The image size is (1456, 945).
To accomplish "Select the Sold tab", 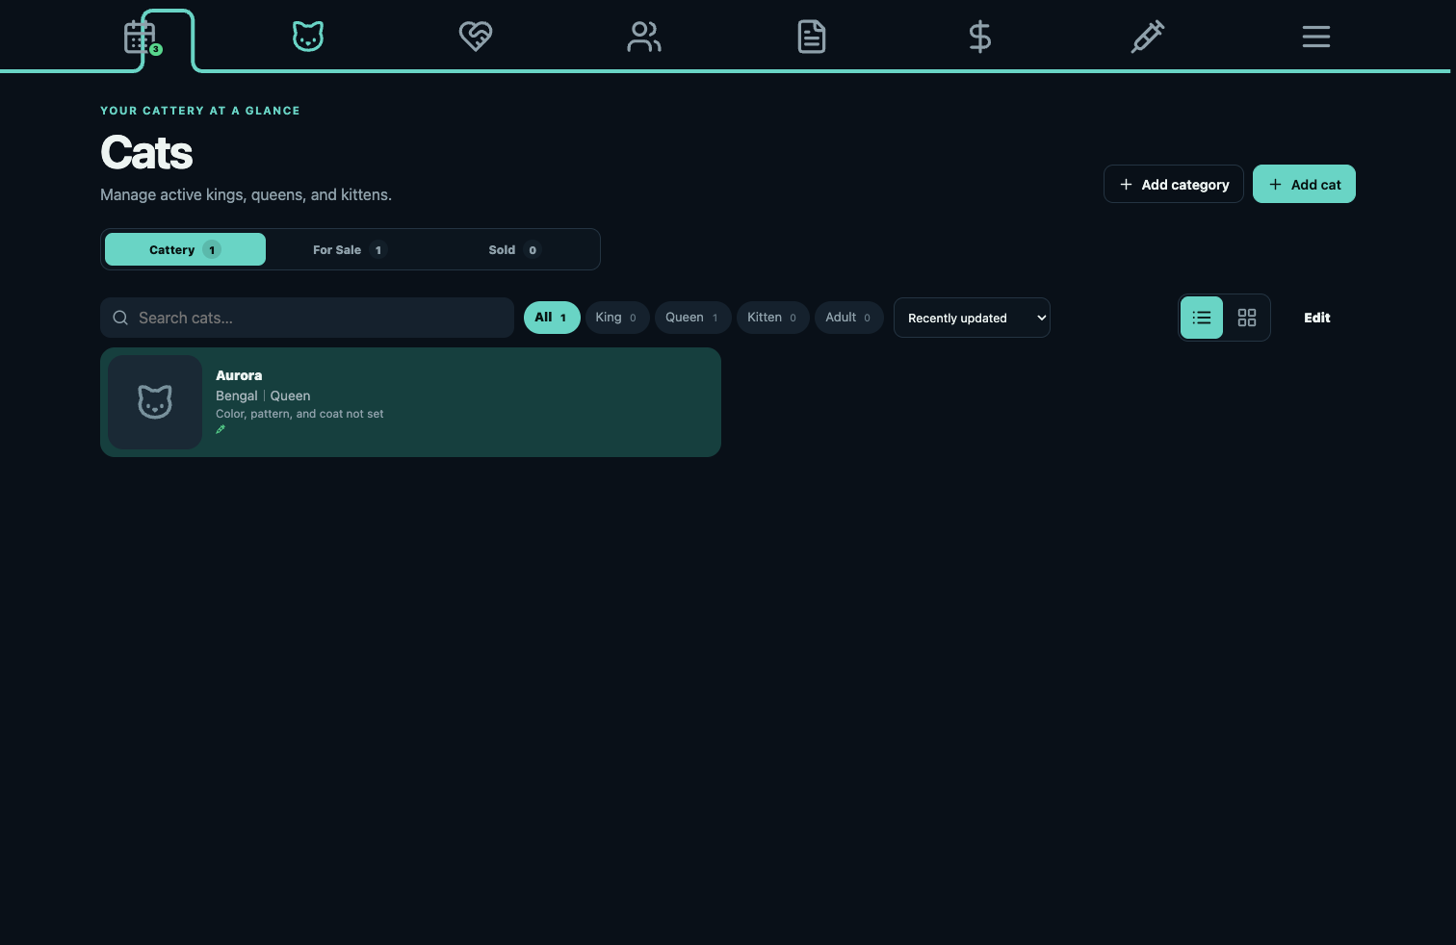I will 514,249.
